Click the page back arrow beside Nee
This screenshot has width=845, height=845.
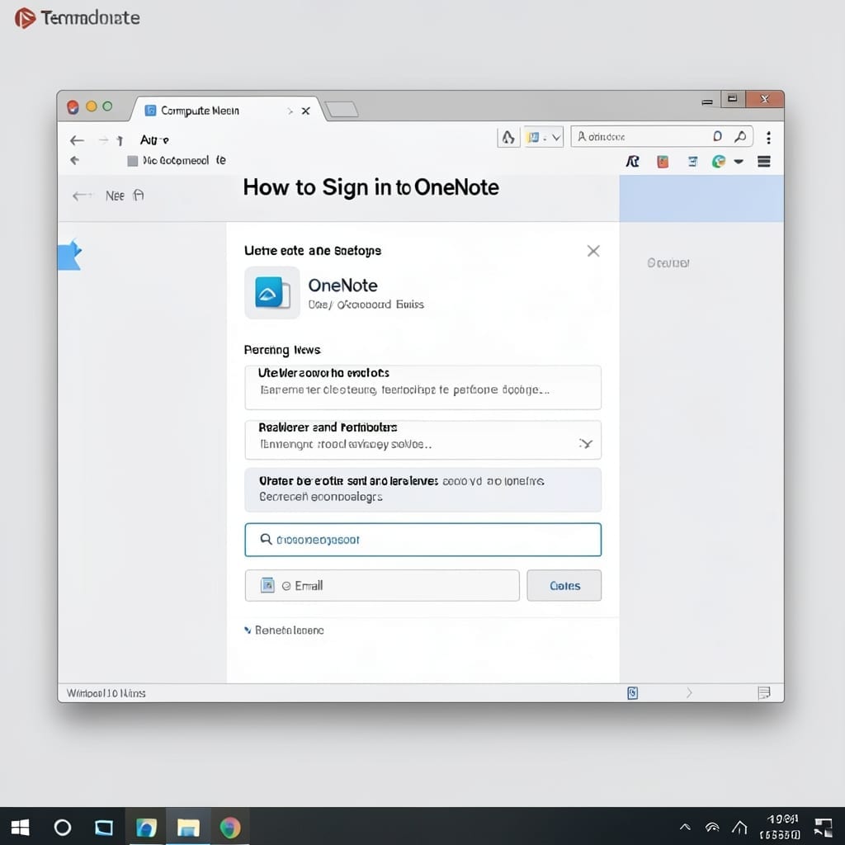(x=82, y=196)
